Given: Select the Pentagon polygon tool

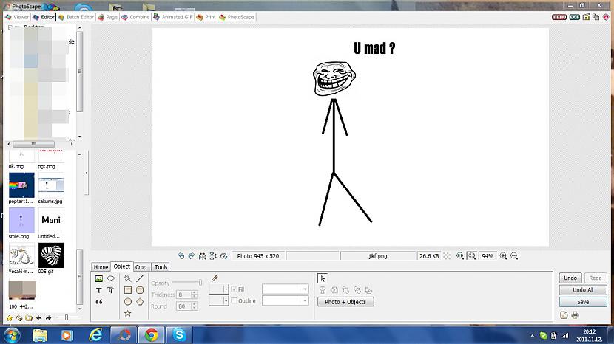Looking at the screenshot, I should coord(140,302).
